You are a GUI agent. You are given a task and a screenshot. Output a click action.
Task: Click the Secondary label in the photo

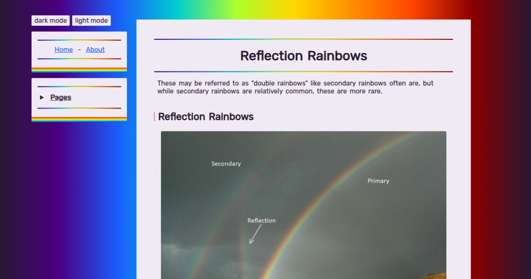point(226,164)
